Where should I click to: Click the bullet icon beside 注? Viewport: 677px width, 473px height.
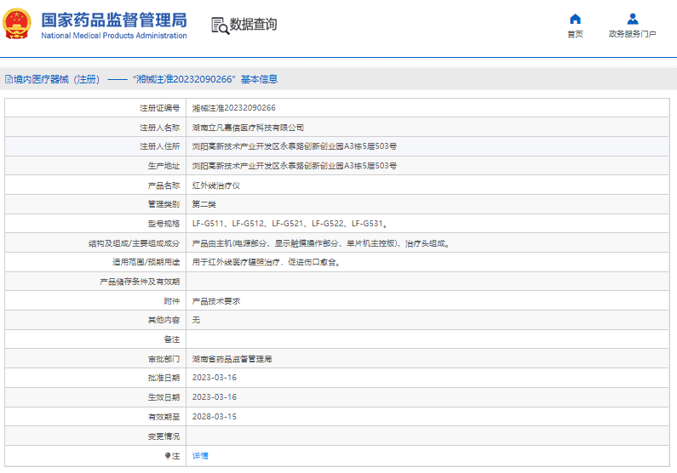[168, 456]
